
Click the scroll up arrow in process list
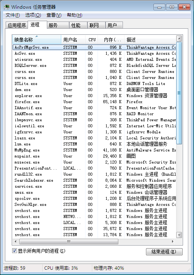[179, 39]
